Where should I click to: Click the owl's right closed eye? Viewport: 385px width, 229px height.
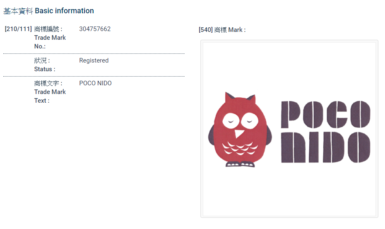coord(250,121)
